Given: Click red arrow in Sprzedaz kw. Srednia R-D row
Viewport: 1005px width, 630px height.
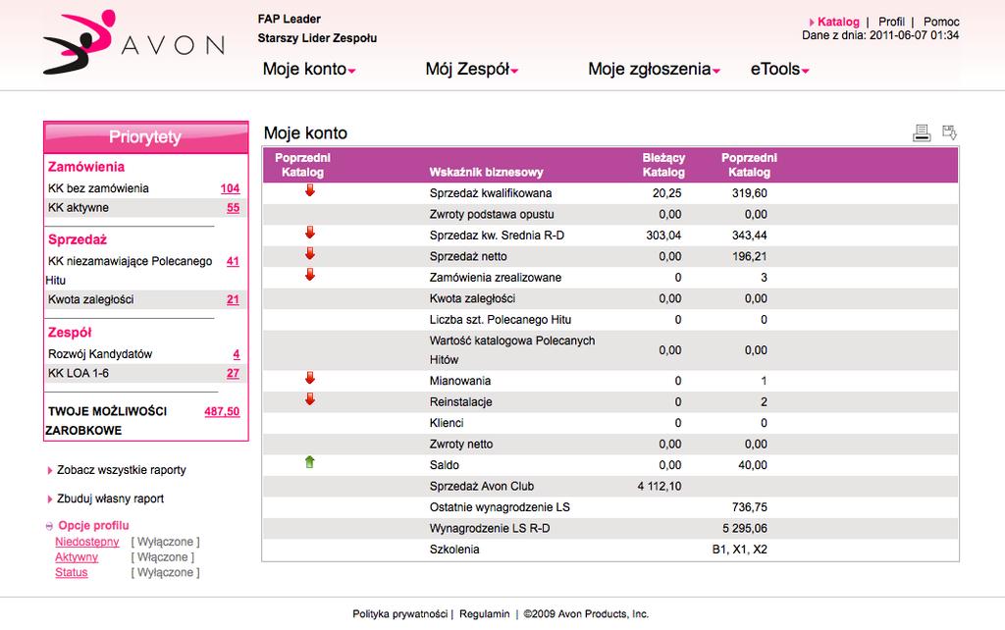Looking at the screenshot, I should 310,232.
